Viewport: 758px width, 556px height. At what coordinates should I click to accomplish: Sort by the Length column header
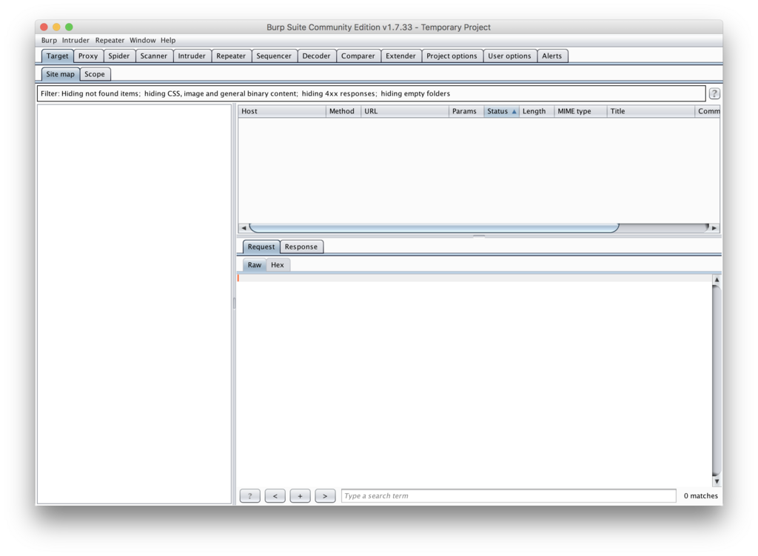click(537, 111)
